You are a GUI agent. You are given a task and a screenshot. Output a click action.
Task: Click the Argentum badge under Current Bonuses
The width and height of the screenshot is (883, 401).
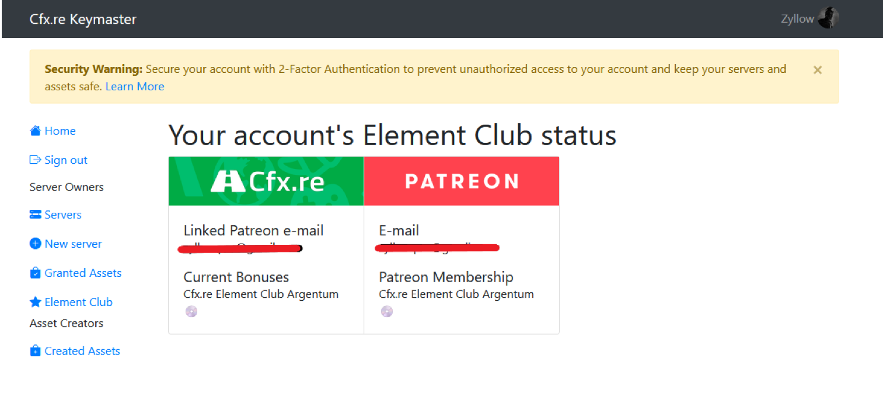191,311
